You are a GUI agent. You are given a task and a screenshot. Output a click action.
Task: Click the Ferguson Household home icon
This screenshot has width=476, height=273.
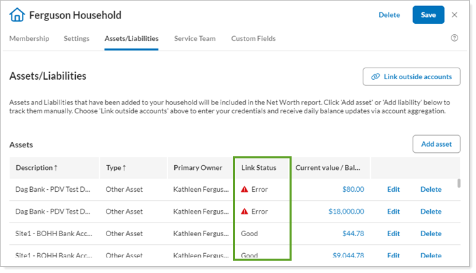click(x=17, y=15)
